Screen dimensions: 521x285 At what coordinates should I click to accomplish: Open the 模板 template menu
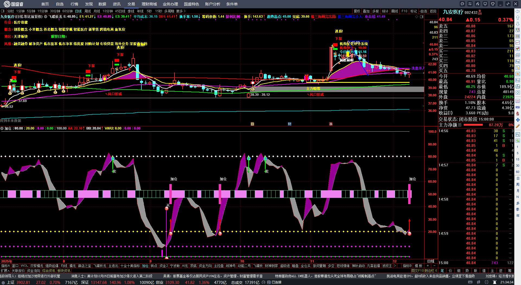coord(418,266)
